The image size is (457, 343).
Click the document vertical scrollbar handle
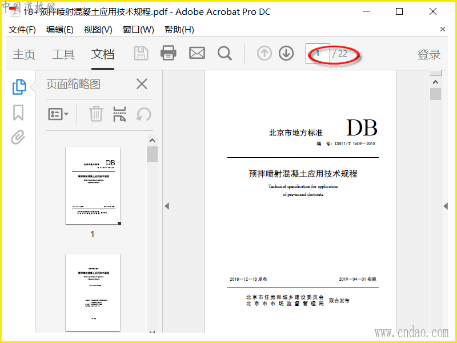tap(435, 94)
